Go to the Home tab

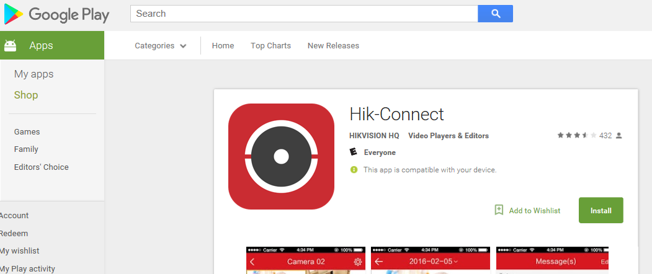click(223, 46)
